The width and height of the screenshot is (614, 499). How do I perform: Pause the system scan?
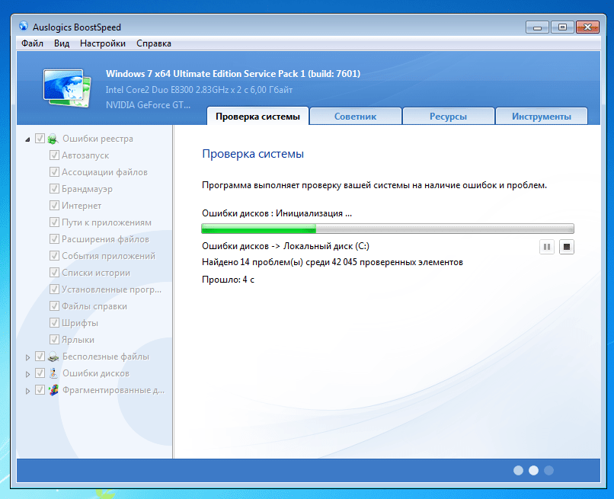(x=547, y=247)
